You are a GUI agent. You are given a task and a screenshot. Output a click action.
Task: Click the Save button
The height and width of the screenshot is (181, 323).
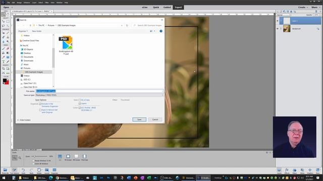point(139,120)
